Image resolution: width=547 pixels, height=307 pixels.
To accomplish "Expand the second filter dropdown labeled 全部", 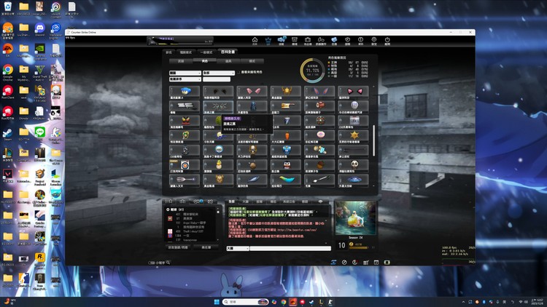I will [219, 73].
